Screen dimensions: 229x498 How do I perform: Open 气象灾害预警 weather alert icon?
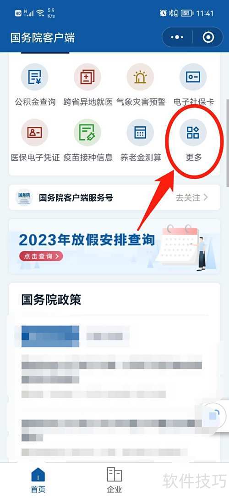point(140,77)
